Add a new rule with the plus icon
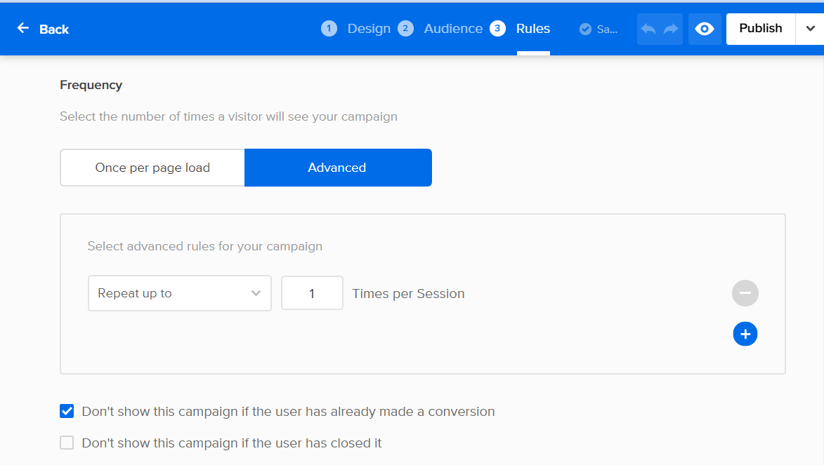 745,335
